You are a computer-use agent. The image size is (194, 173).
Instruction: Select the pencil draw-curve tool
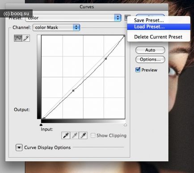pyautogui.click(x=26, y=38)
